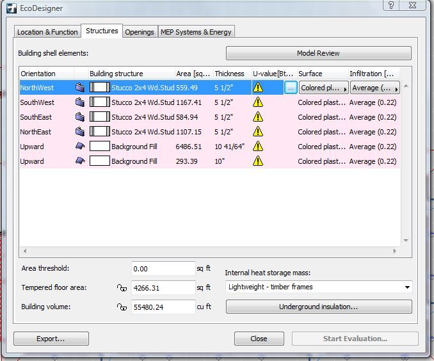Screen dimensions: 434x361
Task: Click the Tempered floor area input field
Action: point(163,288)
